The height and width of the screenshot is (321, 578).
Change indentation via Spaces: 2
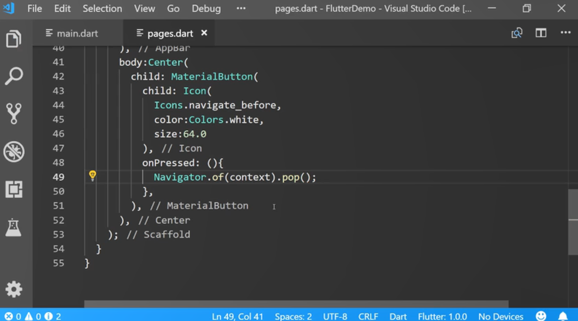293,316
